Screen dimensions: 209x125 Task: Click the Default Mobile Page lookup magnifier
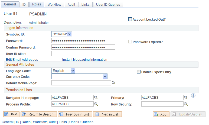[x=114, y=83]
